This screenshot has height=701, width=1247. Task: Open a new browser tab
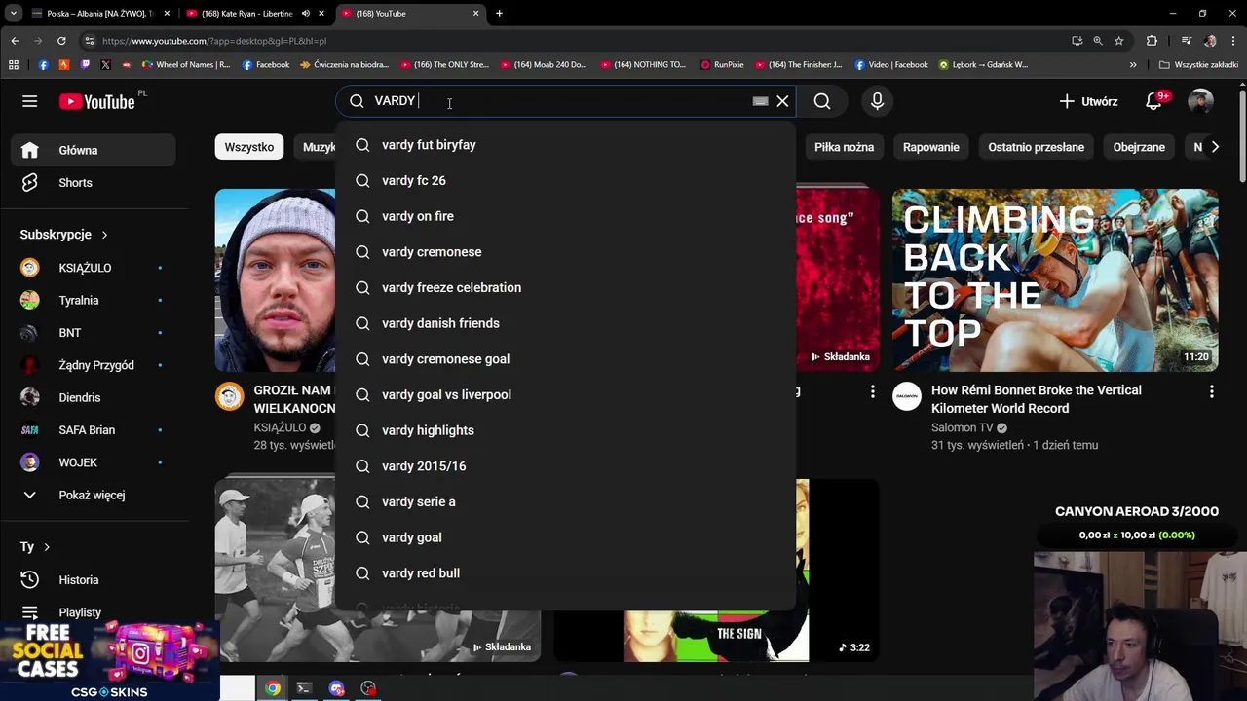click(499, 14)
